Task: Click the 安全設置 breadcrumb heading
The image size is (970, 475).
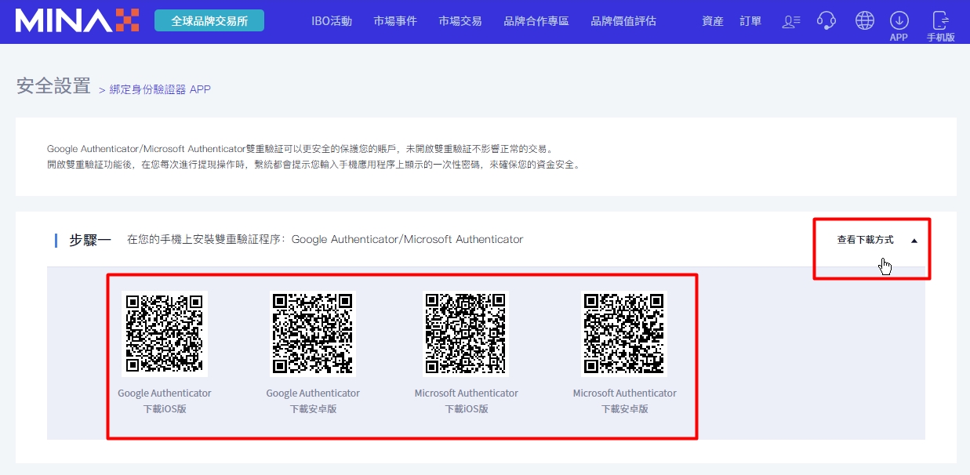Action: tap(53, 86)
